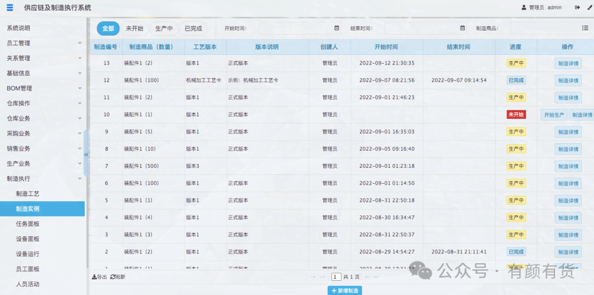The image size is (594, 295).
Task: Expand the BOM管理 sidebar menu
Action: pos(43,88)
